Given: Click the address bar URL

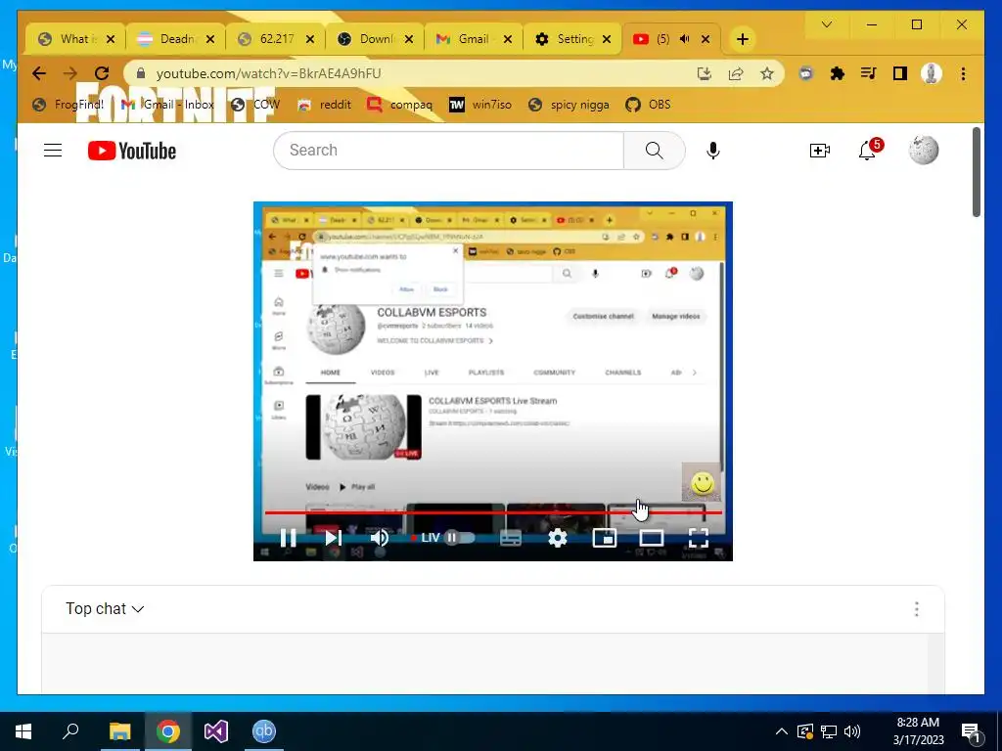Looking at the screenshot, I should (x=268, y=73).
